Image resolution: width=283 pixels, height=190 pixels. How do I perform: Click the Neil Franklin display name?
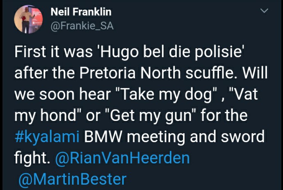tap(81, 12)
